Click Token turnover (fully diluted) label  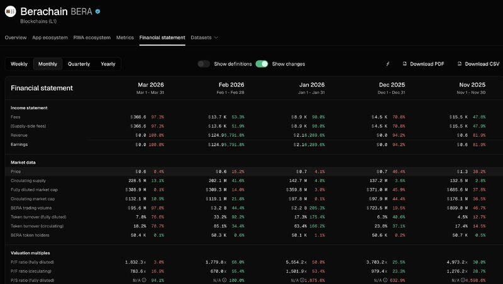pos(38,217)
